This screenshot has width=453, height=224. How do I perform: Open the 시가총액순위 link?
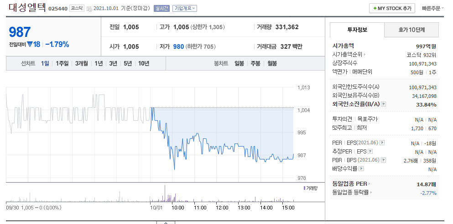click(347, 55)
